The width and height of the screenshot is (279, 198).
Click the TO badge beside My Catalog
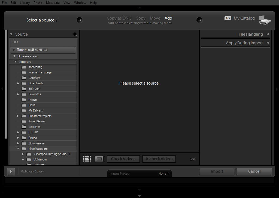click(x=228, y=18)
